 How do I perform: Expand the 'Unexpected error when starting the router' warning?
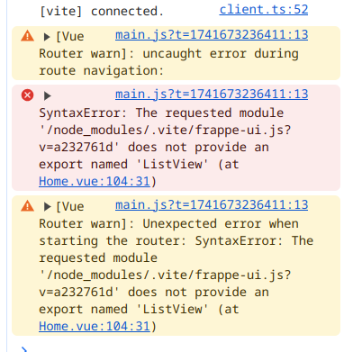tap(47, 206)
